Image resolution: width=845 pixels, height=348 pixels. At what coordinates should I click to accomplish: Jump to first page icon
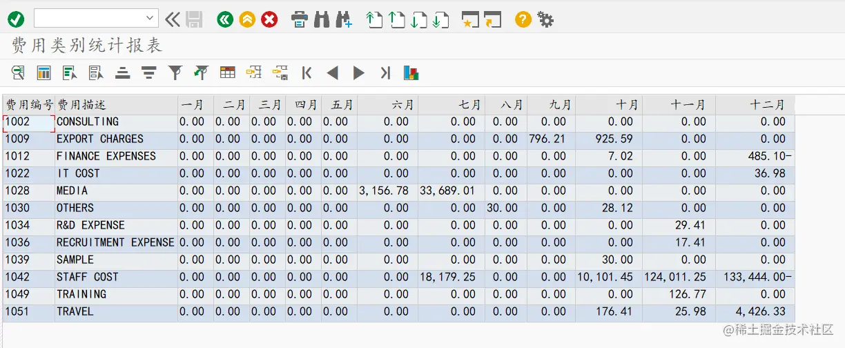point(374,19)
